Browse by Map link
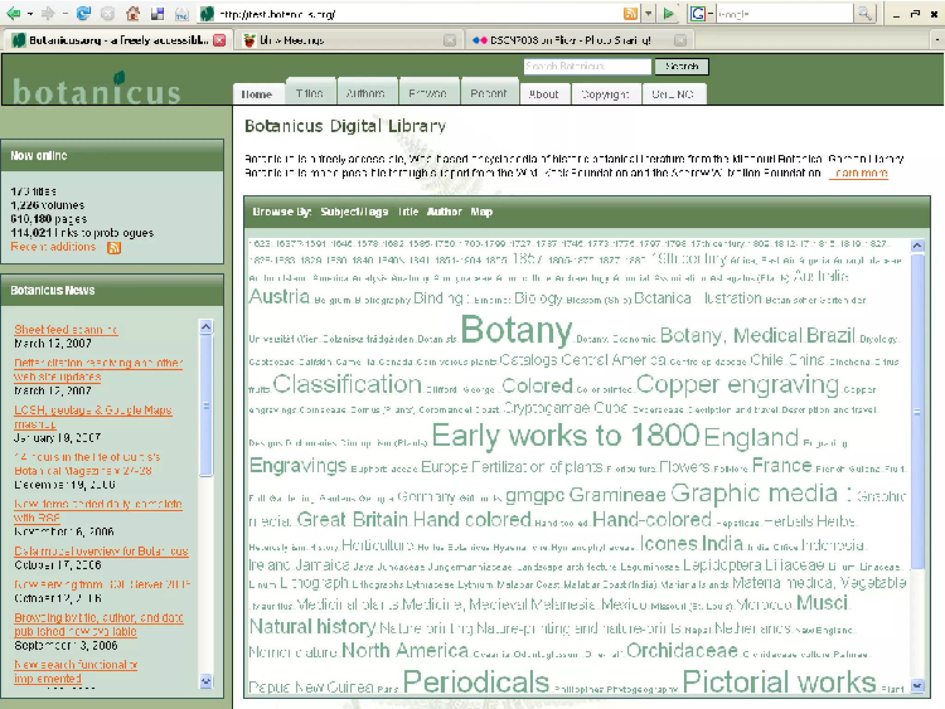Screen dimensions: 945x709 (481, 212)
